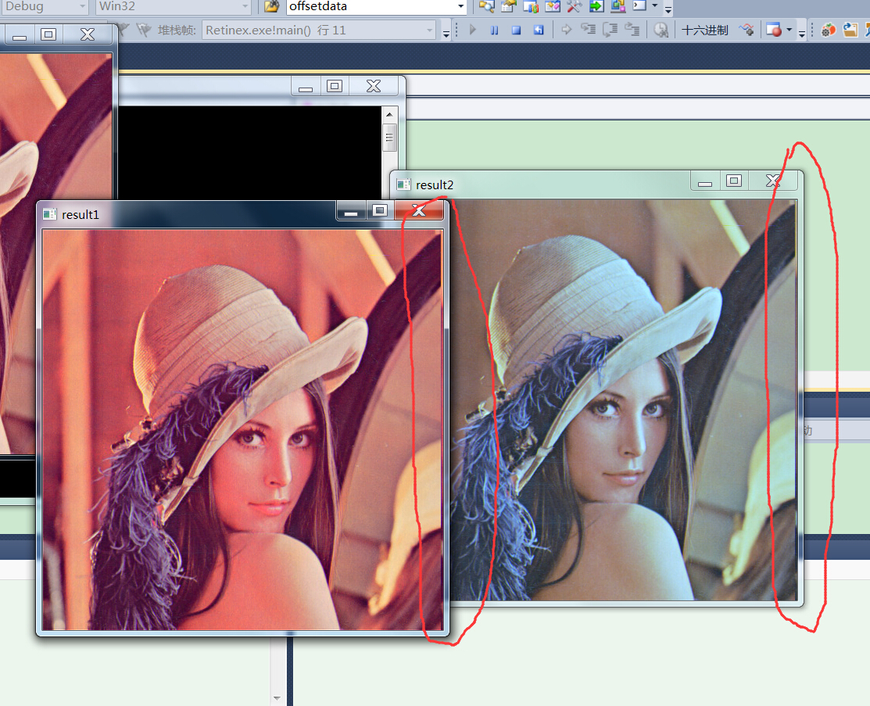Click the Step Over icon

(x=610, y=30)
